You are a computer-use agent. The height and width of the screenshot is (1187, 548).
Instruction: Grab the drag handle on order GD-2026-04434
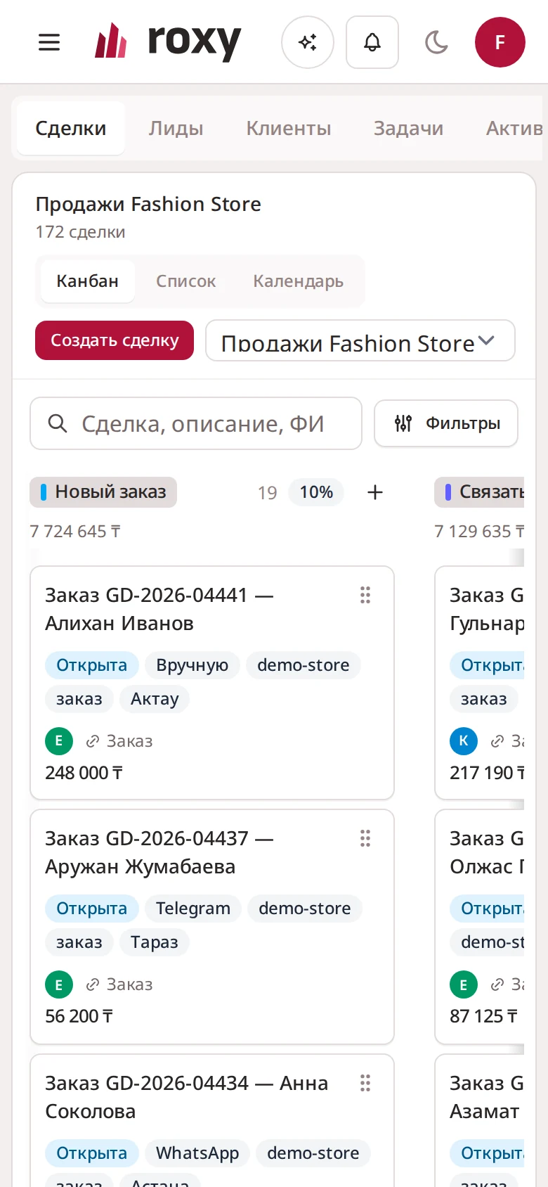pyautogui.click(x=365, y=1083)
